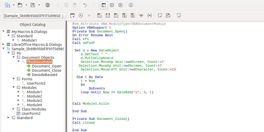Select Standard library below UserForm2 dialog

(25, 118)
